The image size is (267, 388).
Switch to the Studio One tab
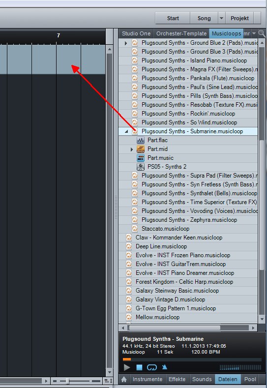(x=136, y=33)
